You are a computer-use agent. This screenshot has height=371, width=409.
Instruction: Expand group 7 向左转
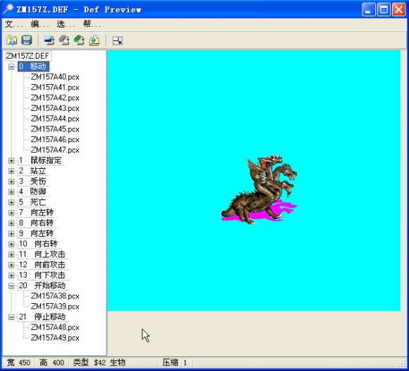(11, 213)
